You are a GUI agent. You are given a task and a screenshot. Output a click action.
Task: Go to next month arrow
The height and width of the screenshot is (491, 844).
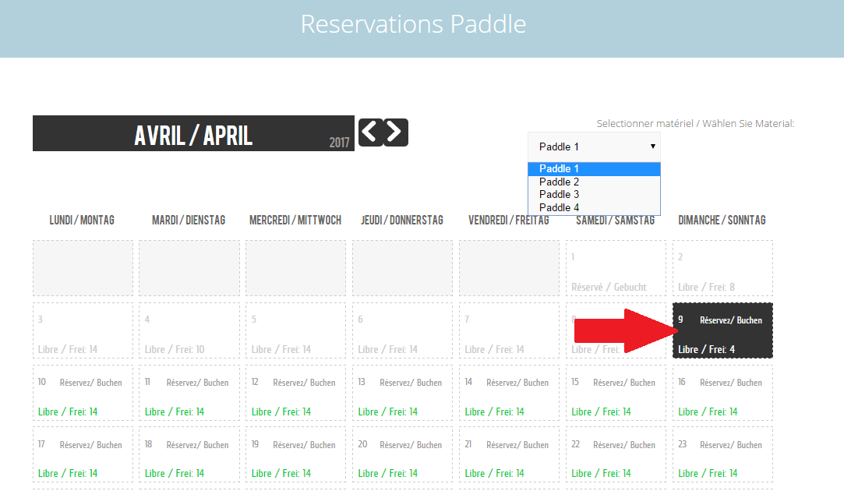[396, 132]
